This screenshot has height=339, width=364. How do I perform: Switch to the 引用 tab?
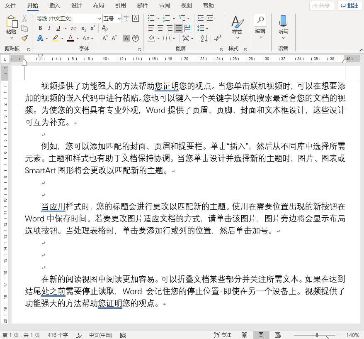[x=121, y=5]
